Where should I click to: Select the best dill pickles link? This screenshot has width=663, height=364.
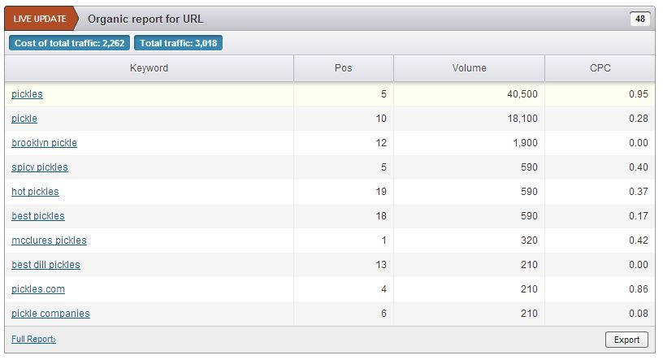(45, 265)
